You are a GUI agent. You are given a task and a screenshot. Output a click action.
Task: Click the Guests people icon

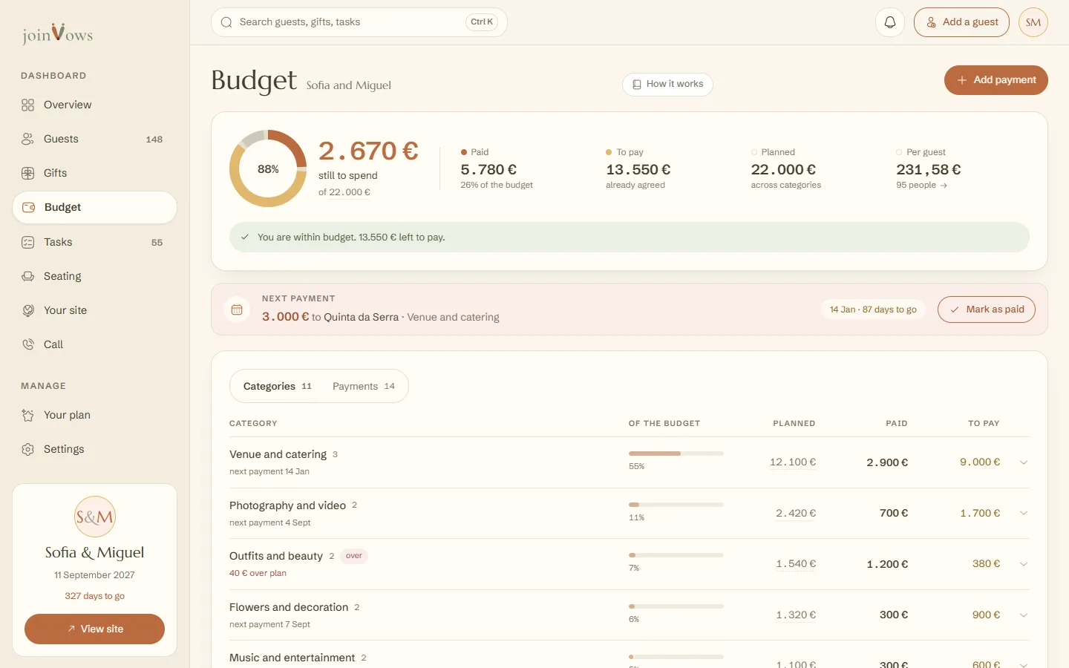tap(28, 139)
